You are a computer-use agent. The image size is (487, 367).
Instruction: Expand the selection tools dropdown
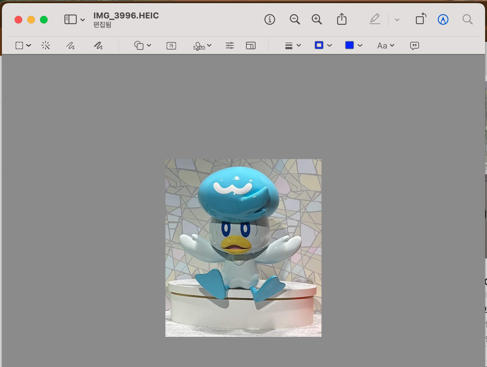[29, 45]
